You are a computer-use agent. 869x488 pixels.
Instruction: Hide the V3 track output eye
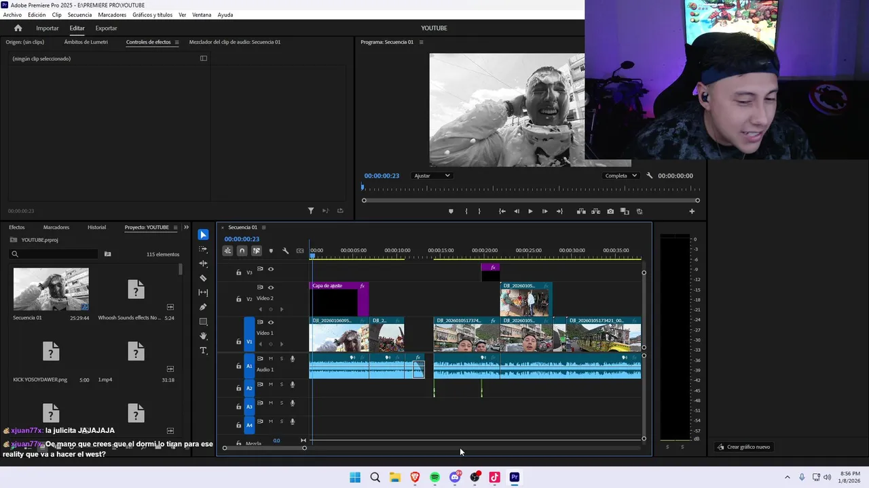(x=271, y=269)
